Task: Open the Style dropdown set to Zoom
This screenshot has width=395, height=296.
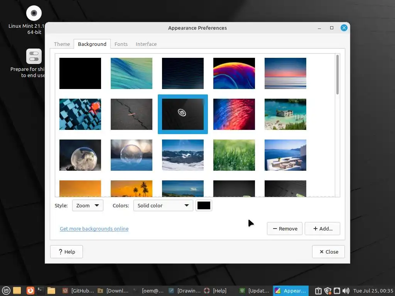Action: (88, 205)
